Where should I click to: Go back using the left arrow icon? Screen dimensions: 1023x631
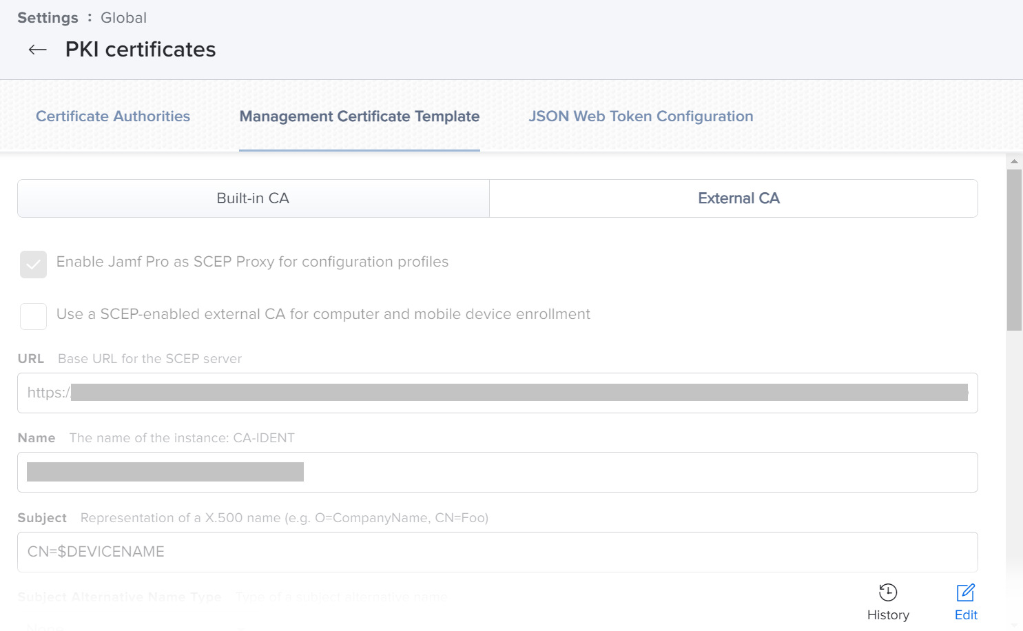tap(37, 50)
